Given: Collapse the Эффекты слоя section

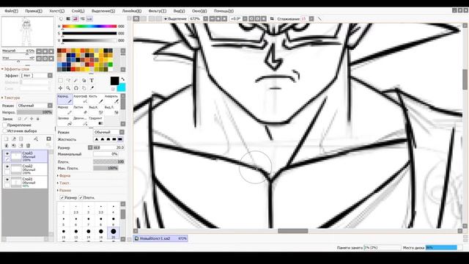Looking at the screenshot, I should (15, 69).
